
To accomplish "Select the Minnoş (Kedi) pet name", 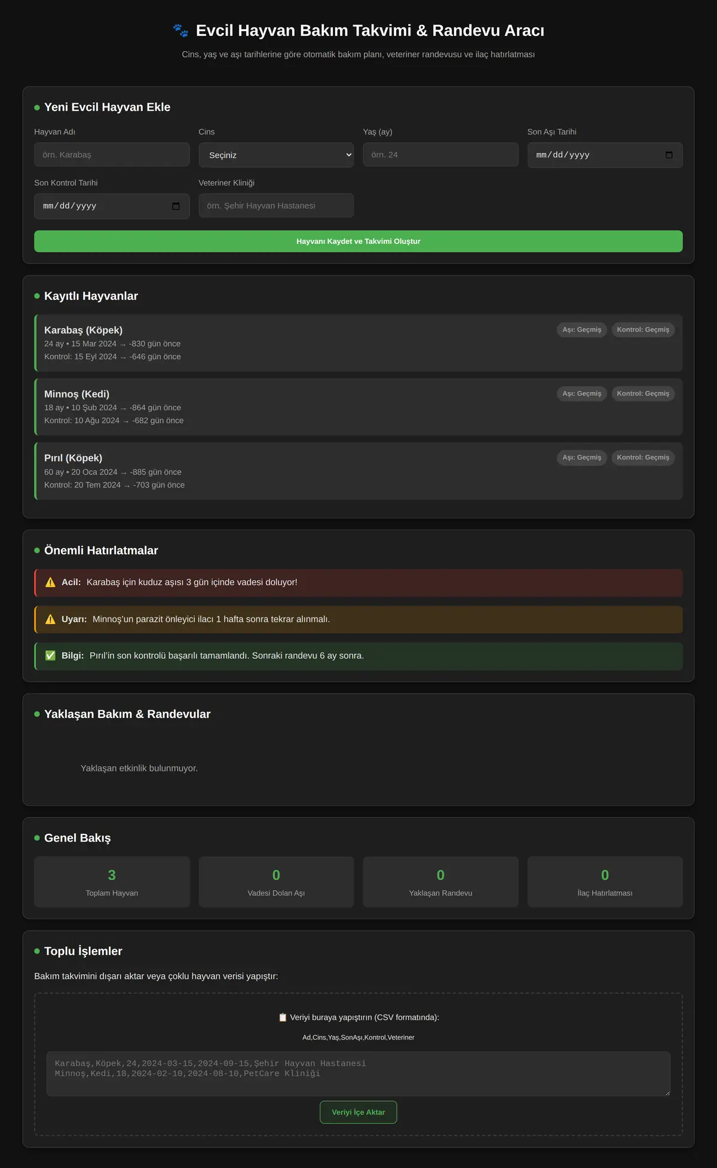I will [76, 394].
